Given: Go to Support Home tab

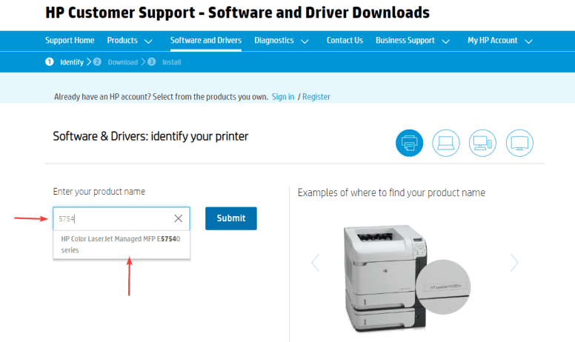Looking at the screenshot, I should [x=70, y=41].
